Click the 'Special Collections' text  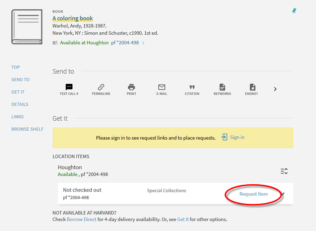(167, 190)
